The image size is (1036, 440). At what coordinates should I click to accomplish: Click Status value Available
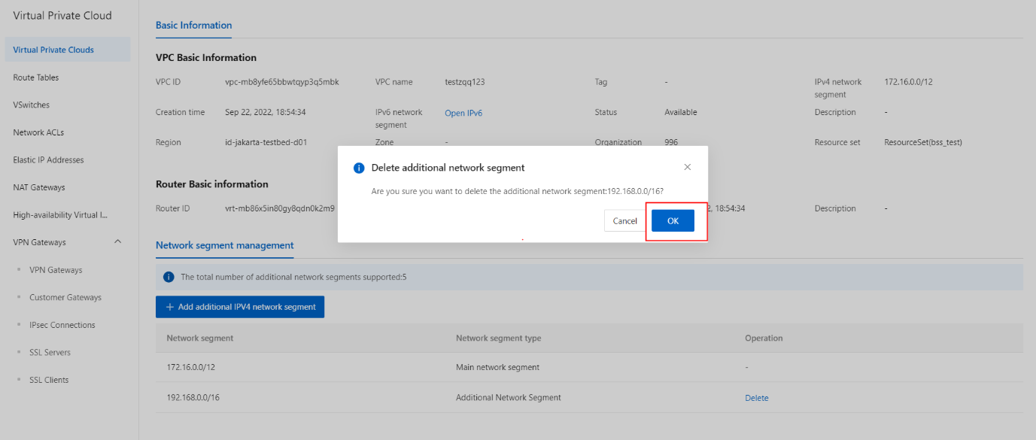coord(681,112)
